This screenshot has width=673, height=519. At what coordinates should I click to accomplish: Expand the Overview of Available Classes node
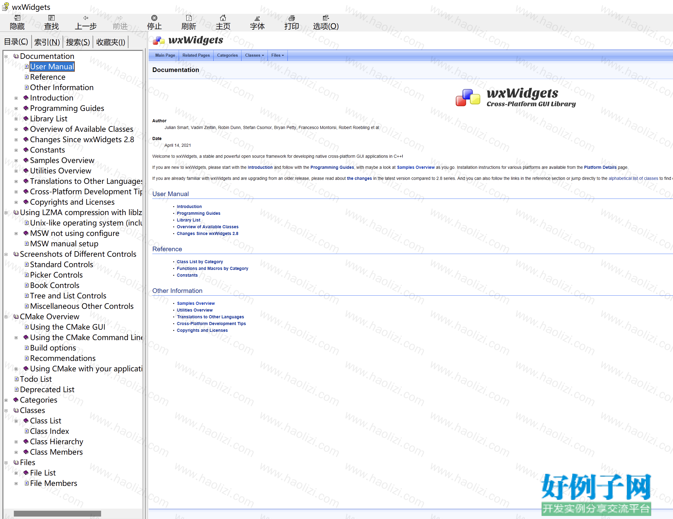tap(16, 130)
